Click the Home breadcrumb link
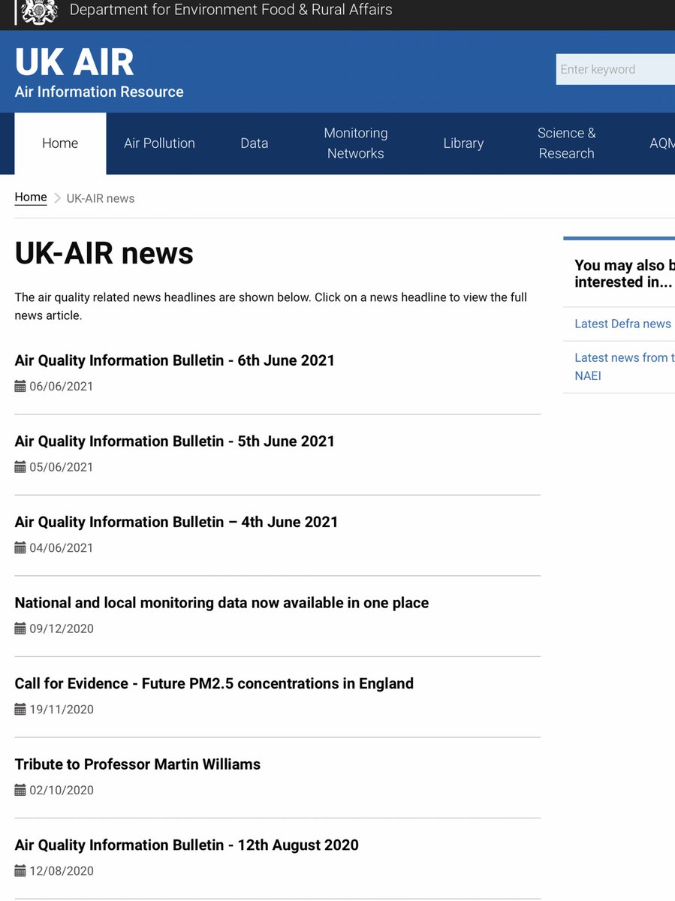Viewport: 675px width, 901px height. tap(31, 197)
